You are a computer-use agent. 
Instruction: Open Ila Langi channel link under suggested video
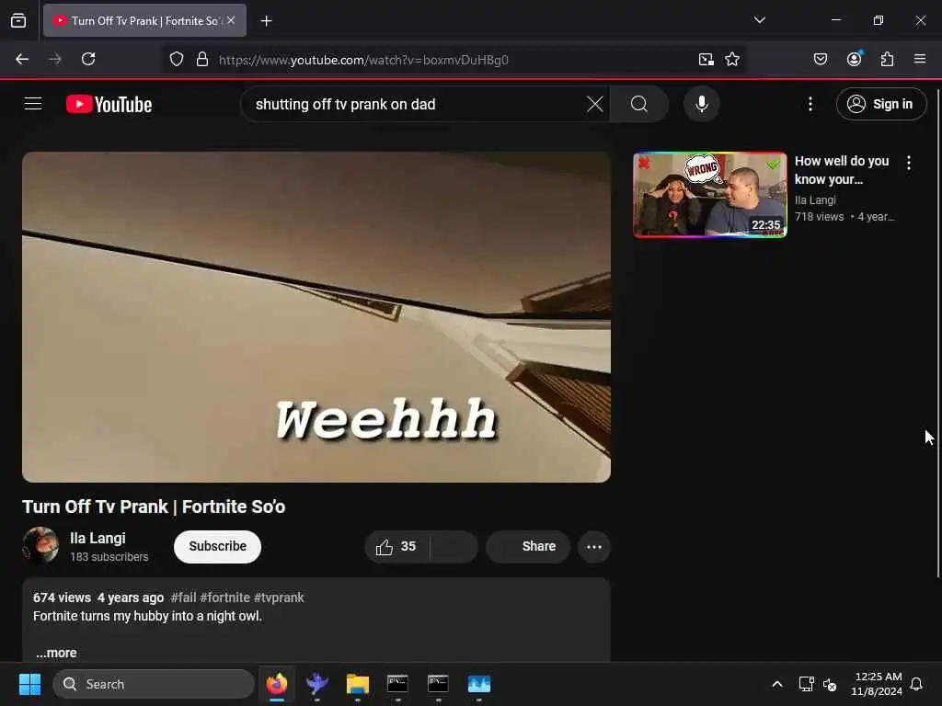pyautogui.click(x=815, y=199)
